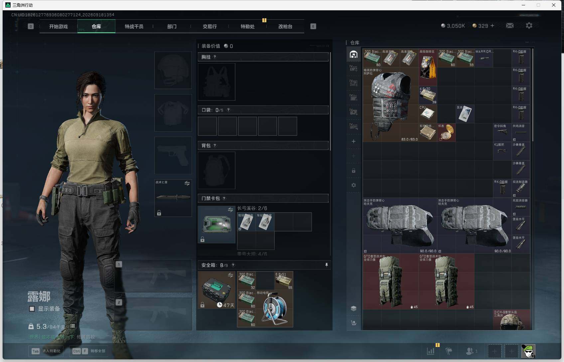Select the 移动电缆 cable reel item
This screenshot has width=564, height=362.
point(274,308)
